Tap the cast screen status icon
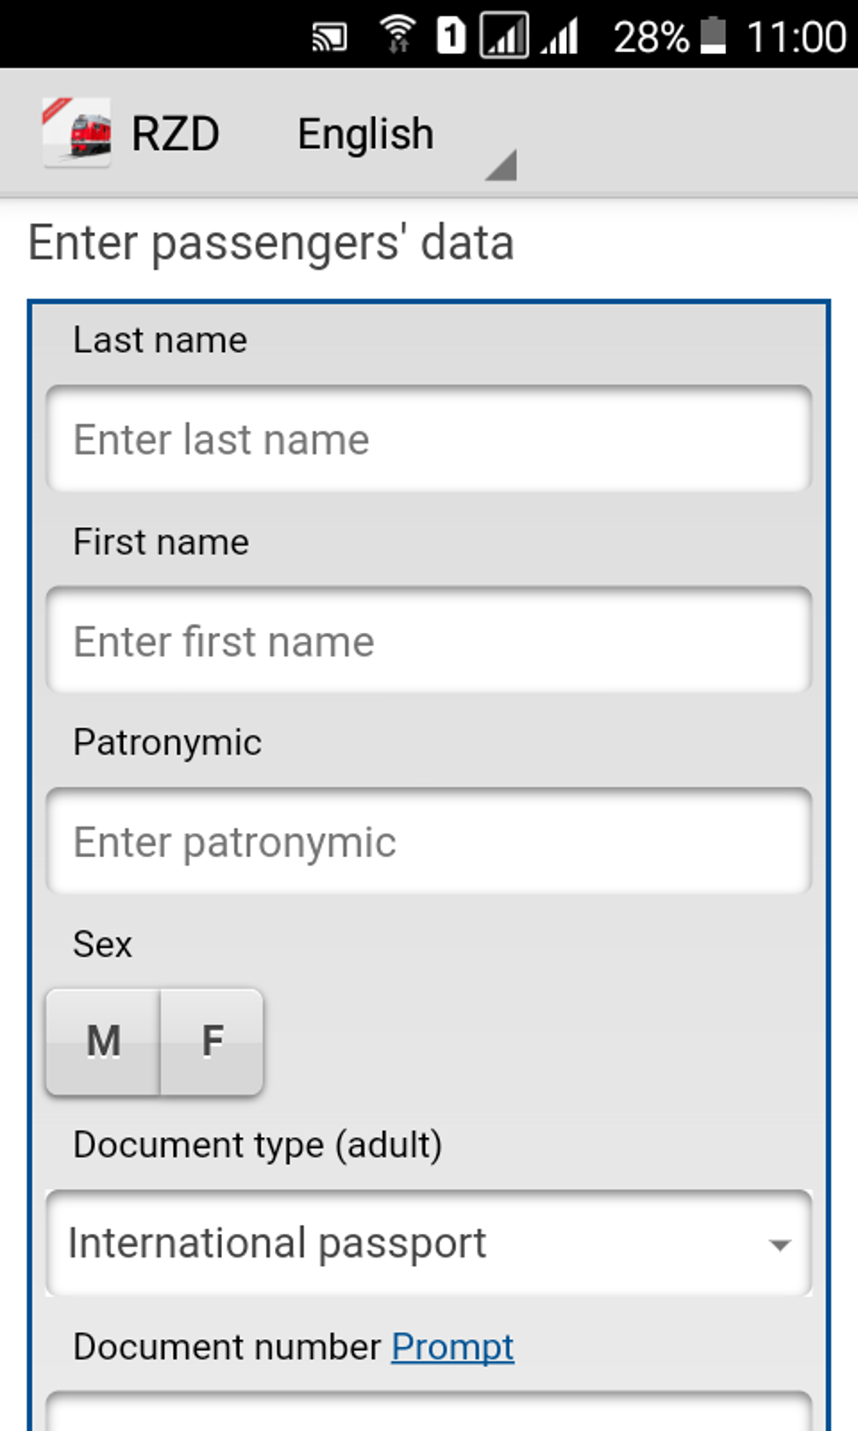This screenshot has height=1431, width=858. [x=329, y=37]
